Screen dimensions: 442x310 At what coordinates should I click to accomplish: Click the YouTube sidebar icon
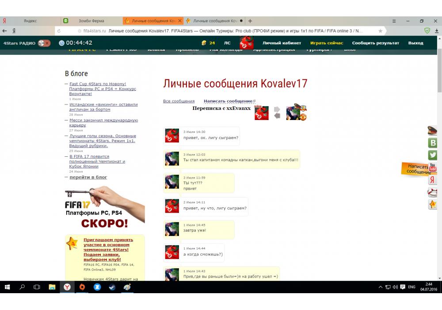click(x=433, y=167)
